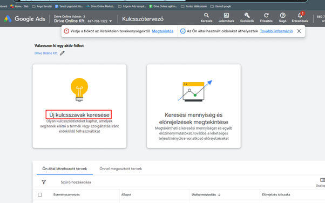Click the chart forecast illustration

click(x=195, y=91)
